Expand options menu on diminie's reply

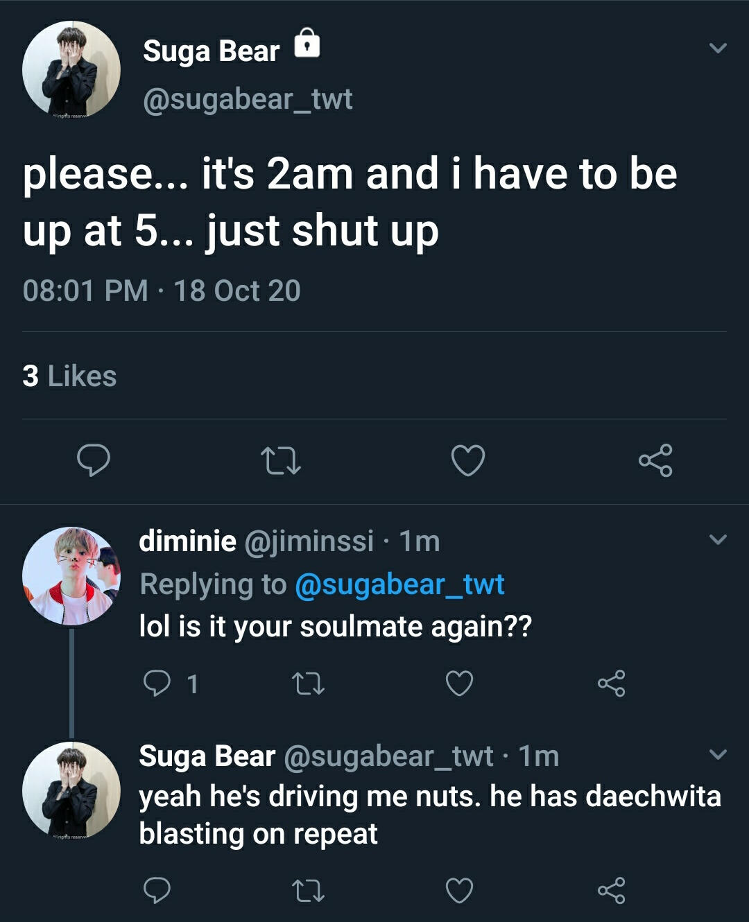point(718,539)
